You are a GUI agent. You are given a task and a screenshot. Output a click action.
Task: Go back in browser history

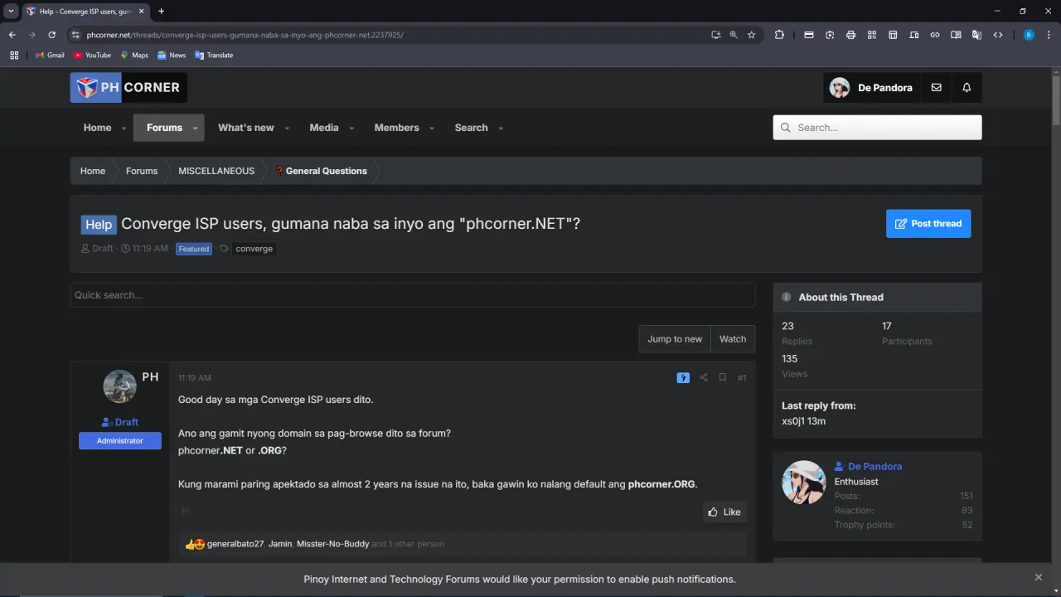12,35
